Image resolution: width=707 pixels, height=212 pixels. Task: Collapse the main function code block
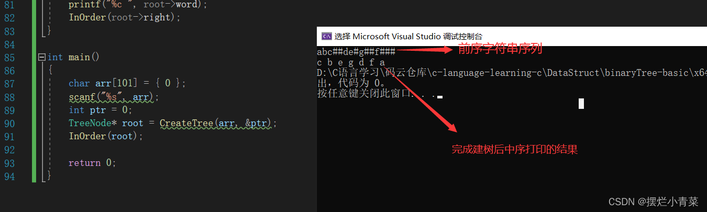42,57
